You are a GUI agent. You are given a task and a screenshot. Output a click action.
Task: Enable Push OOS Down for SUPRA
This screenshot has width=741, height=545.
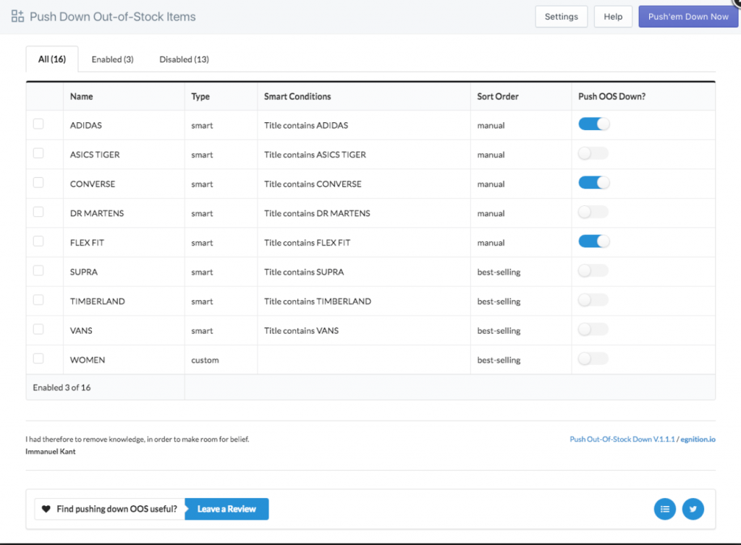point(593,270)
